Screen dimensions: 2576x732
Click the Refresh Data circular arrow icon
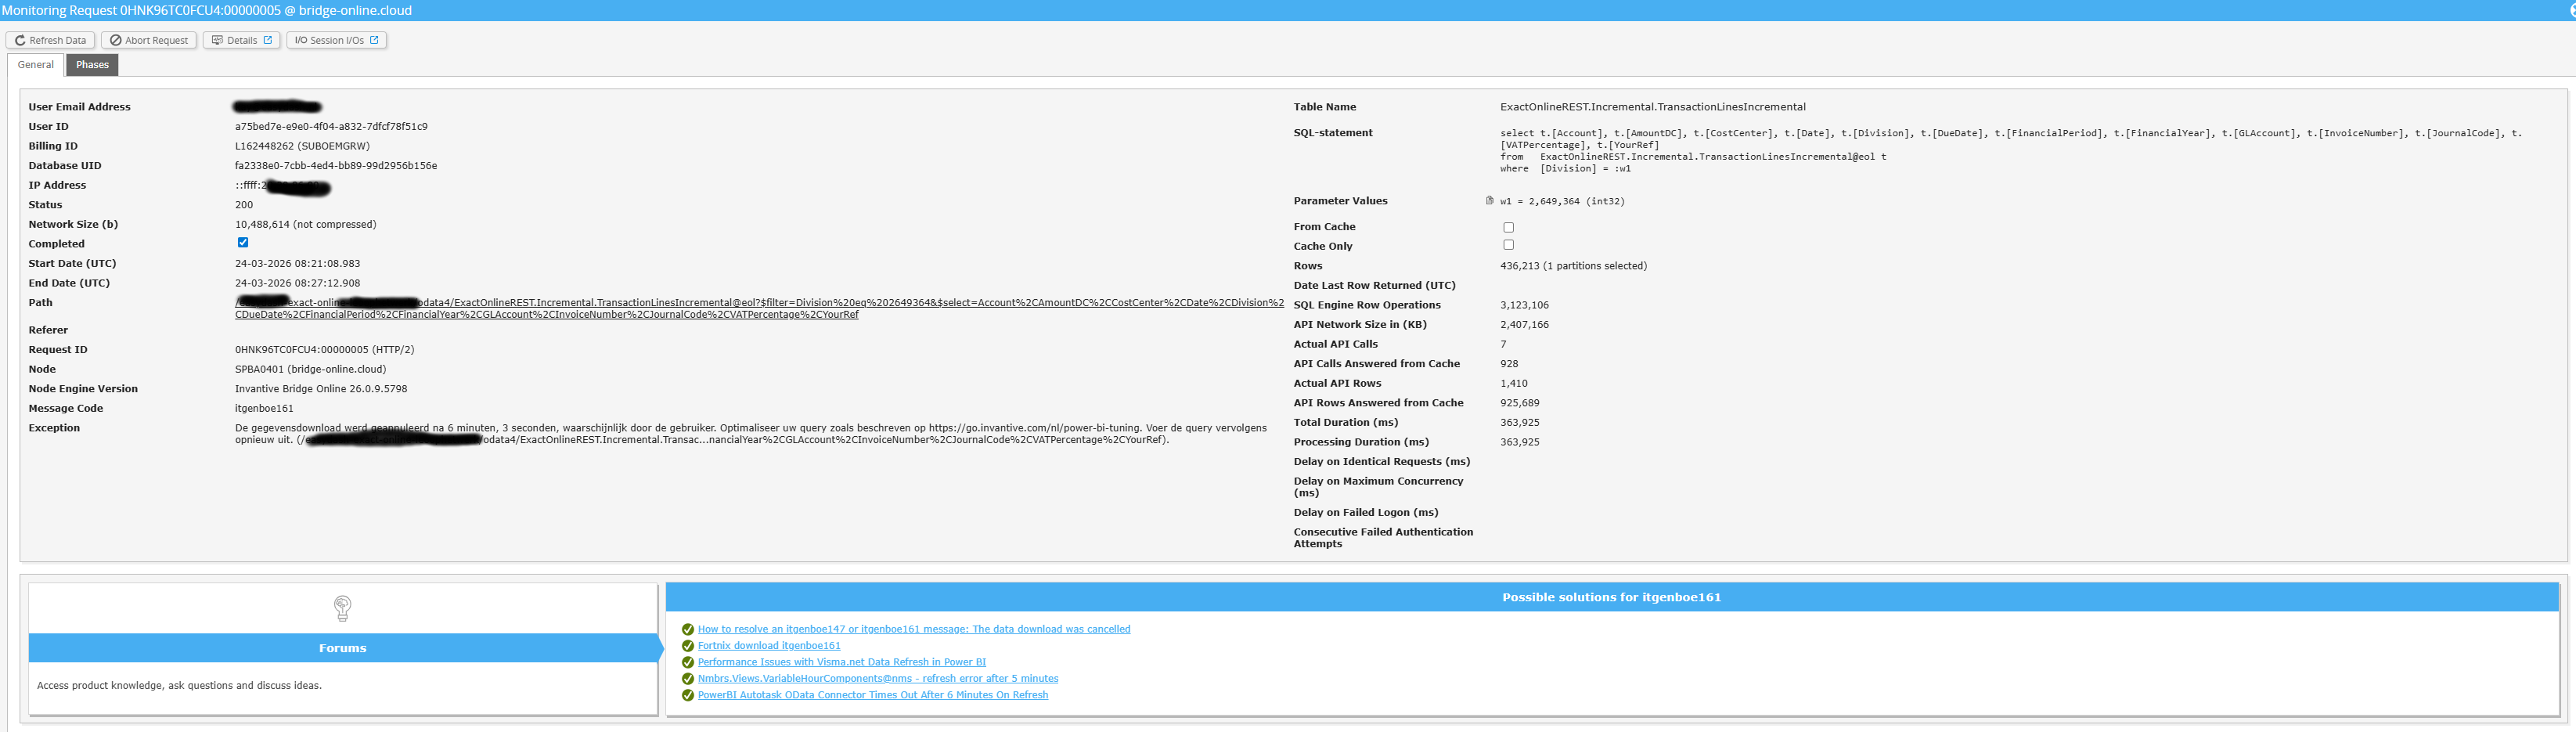(x=20, y=41)
